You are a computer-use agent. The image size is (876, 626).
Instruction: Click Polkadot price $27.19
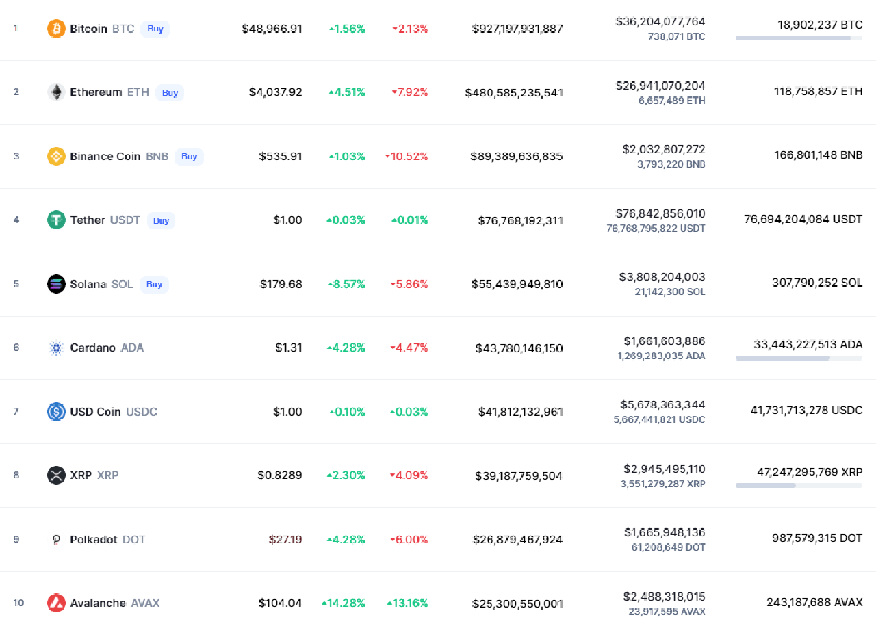click(x=285, y=539)
